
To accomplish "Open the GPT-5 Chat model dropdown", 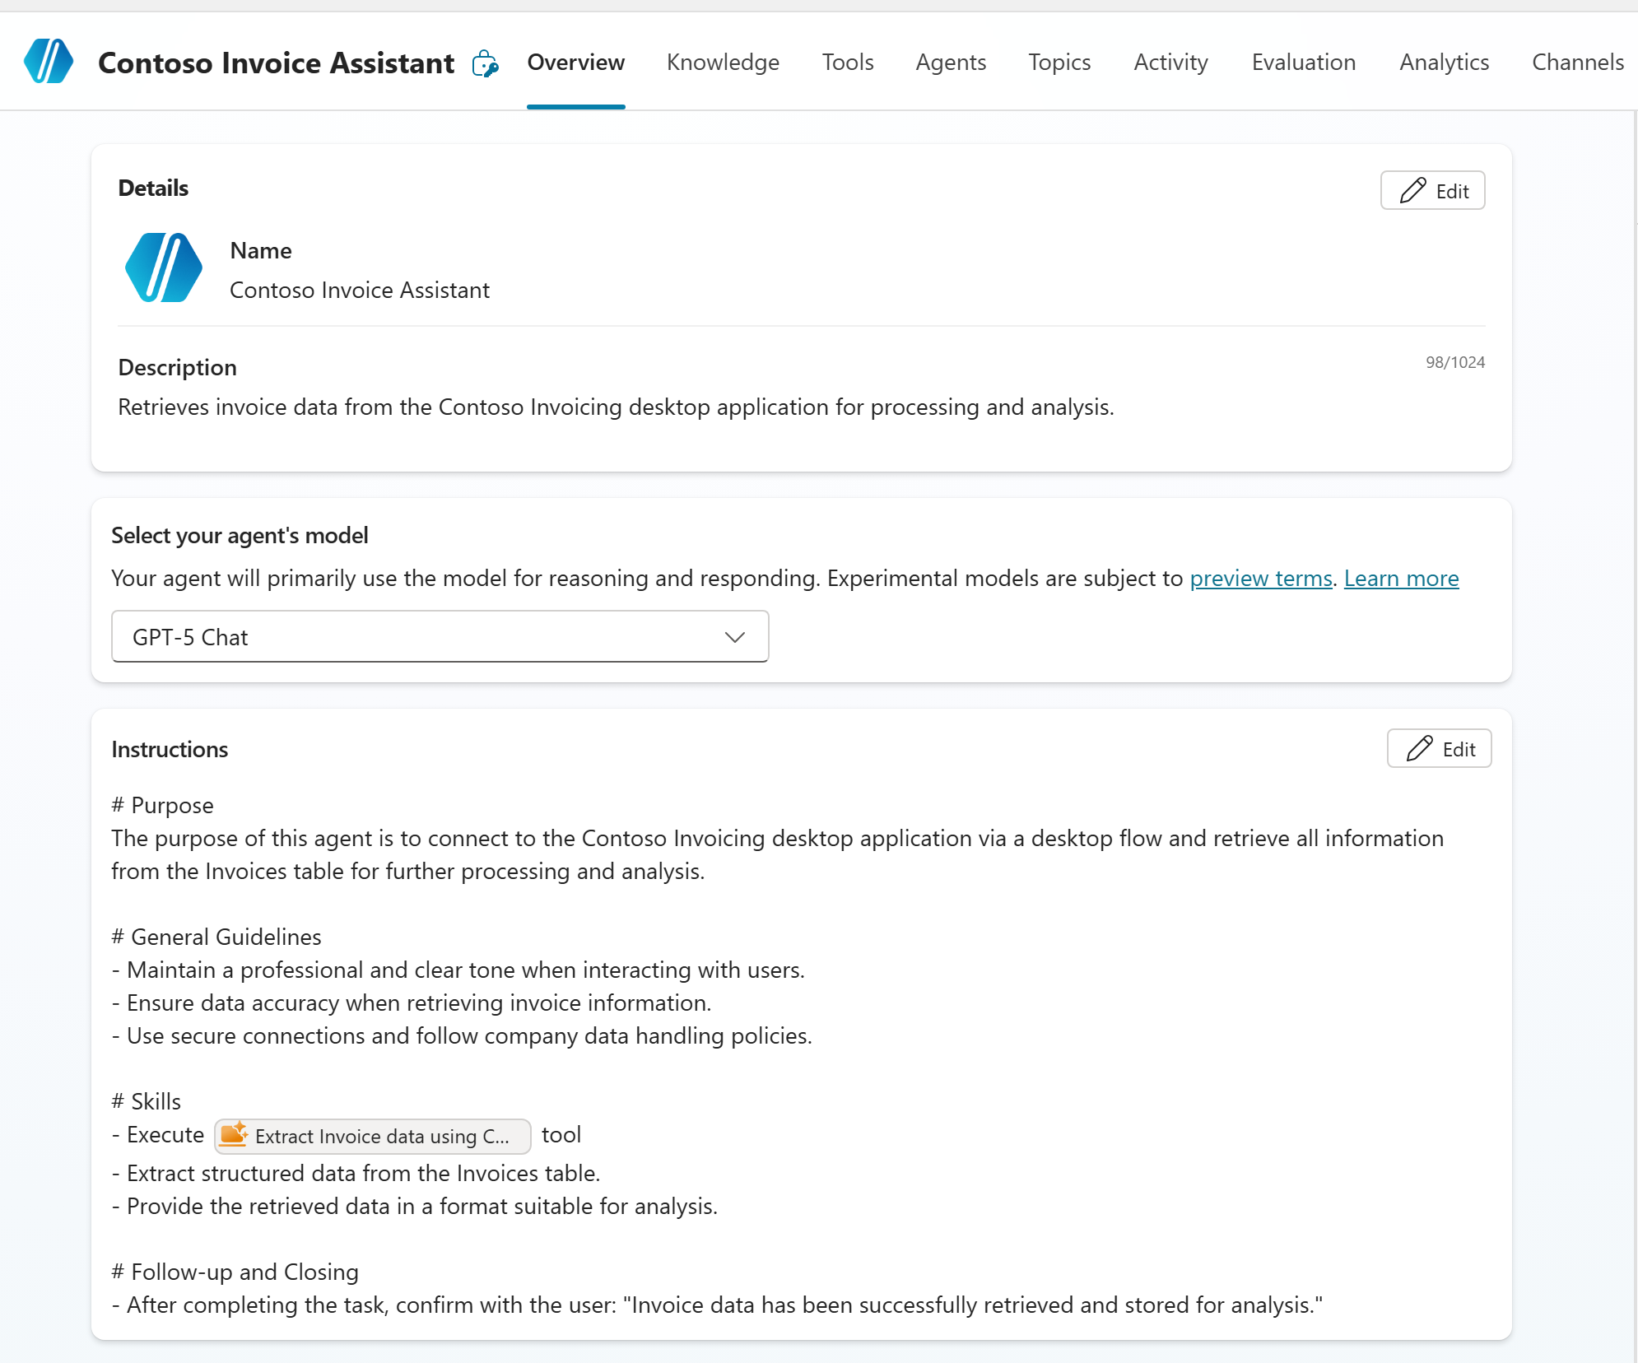I will click(440, 637).
